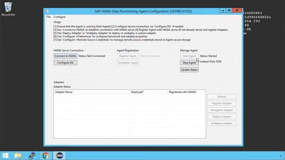285x160 pixels.
Task: Click the disabled Start Agent button
Action: 189,56
